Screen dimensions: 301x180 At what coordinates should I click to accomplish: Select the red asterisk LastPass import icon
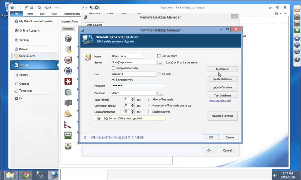(68, 81)
